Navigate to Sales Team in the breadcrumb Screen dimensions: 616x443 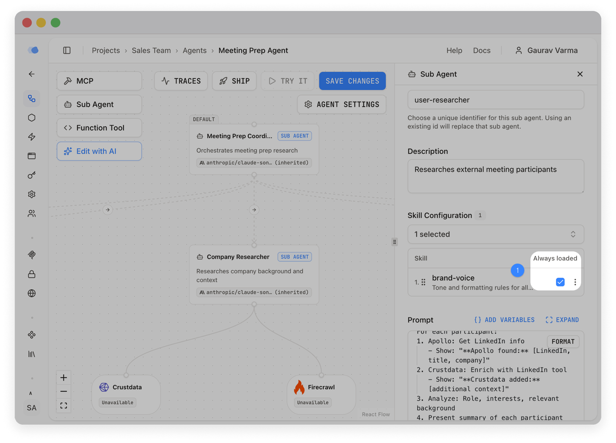point(151,50)
